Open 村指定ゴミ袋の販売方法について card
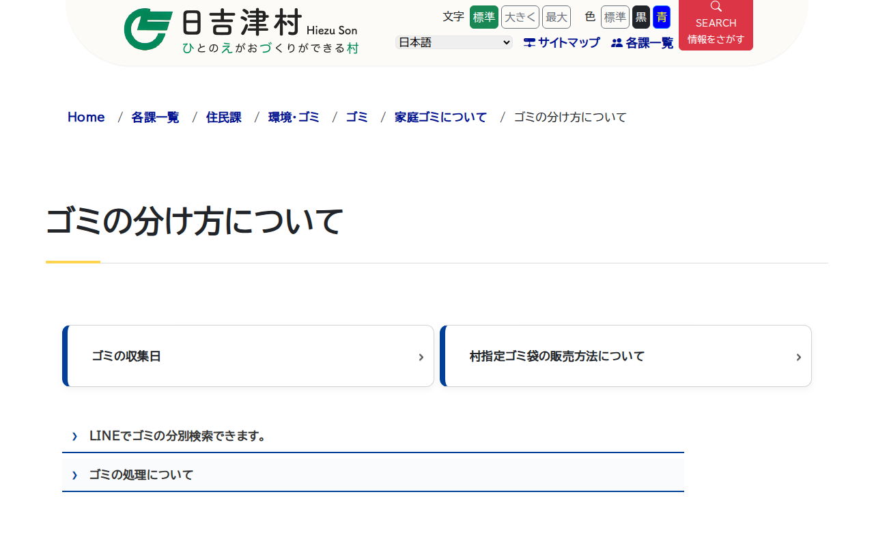874x546 pixels. (x=625, y=356)
